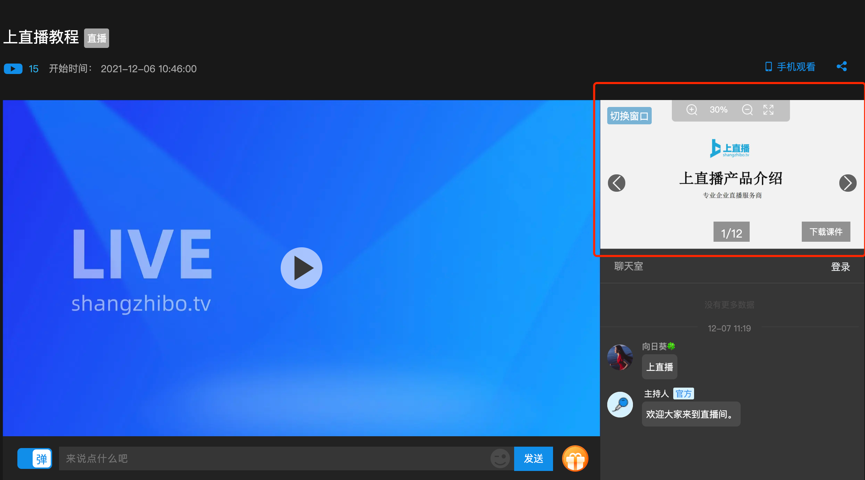Open the 聊天室 tab
This screenshot has height=480, width=865.
629,266
